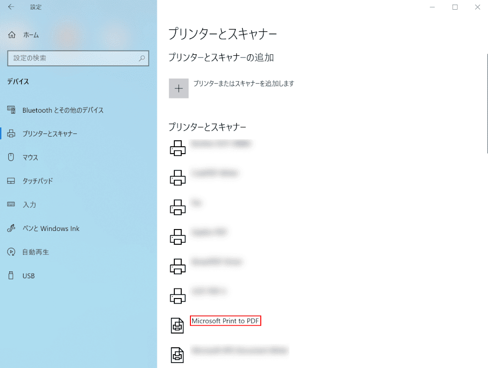Open the Home icon in sidebar
488x368 pixels.
tap(12, 35)
